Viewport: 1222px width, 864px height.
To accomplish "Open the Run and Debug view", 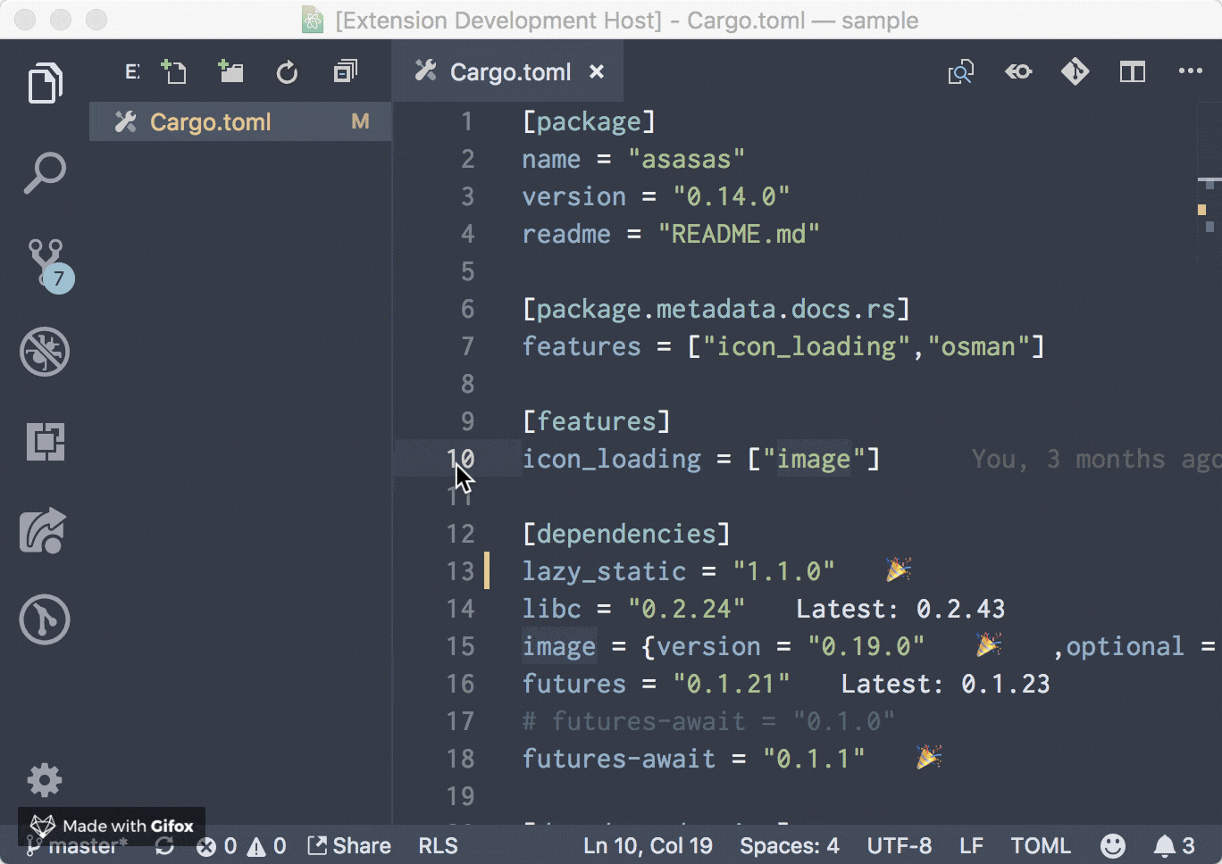I will [45, 352].
